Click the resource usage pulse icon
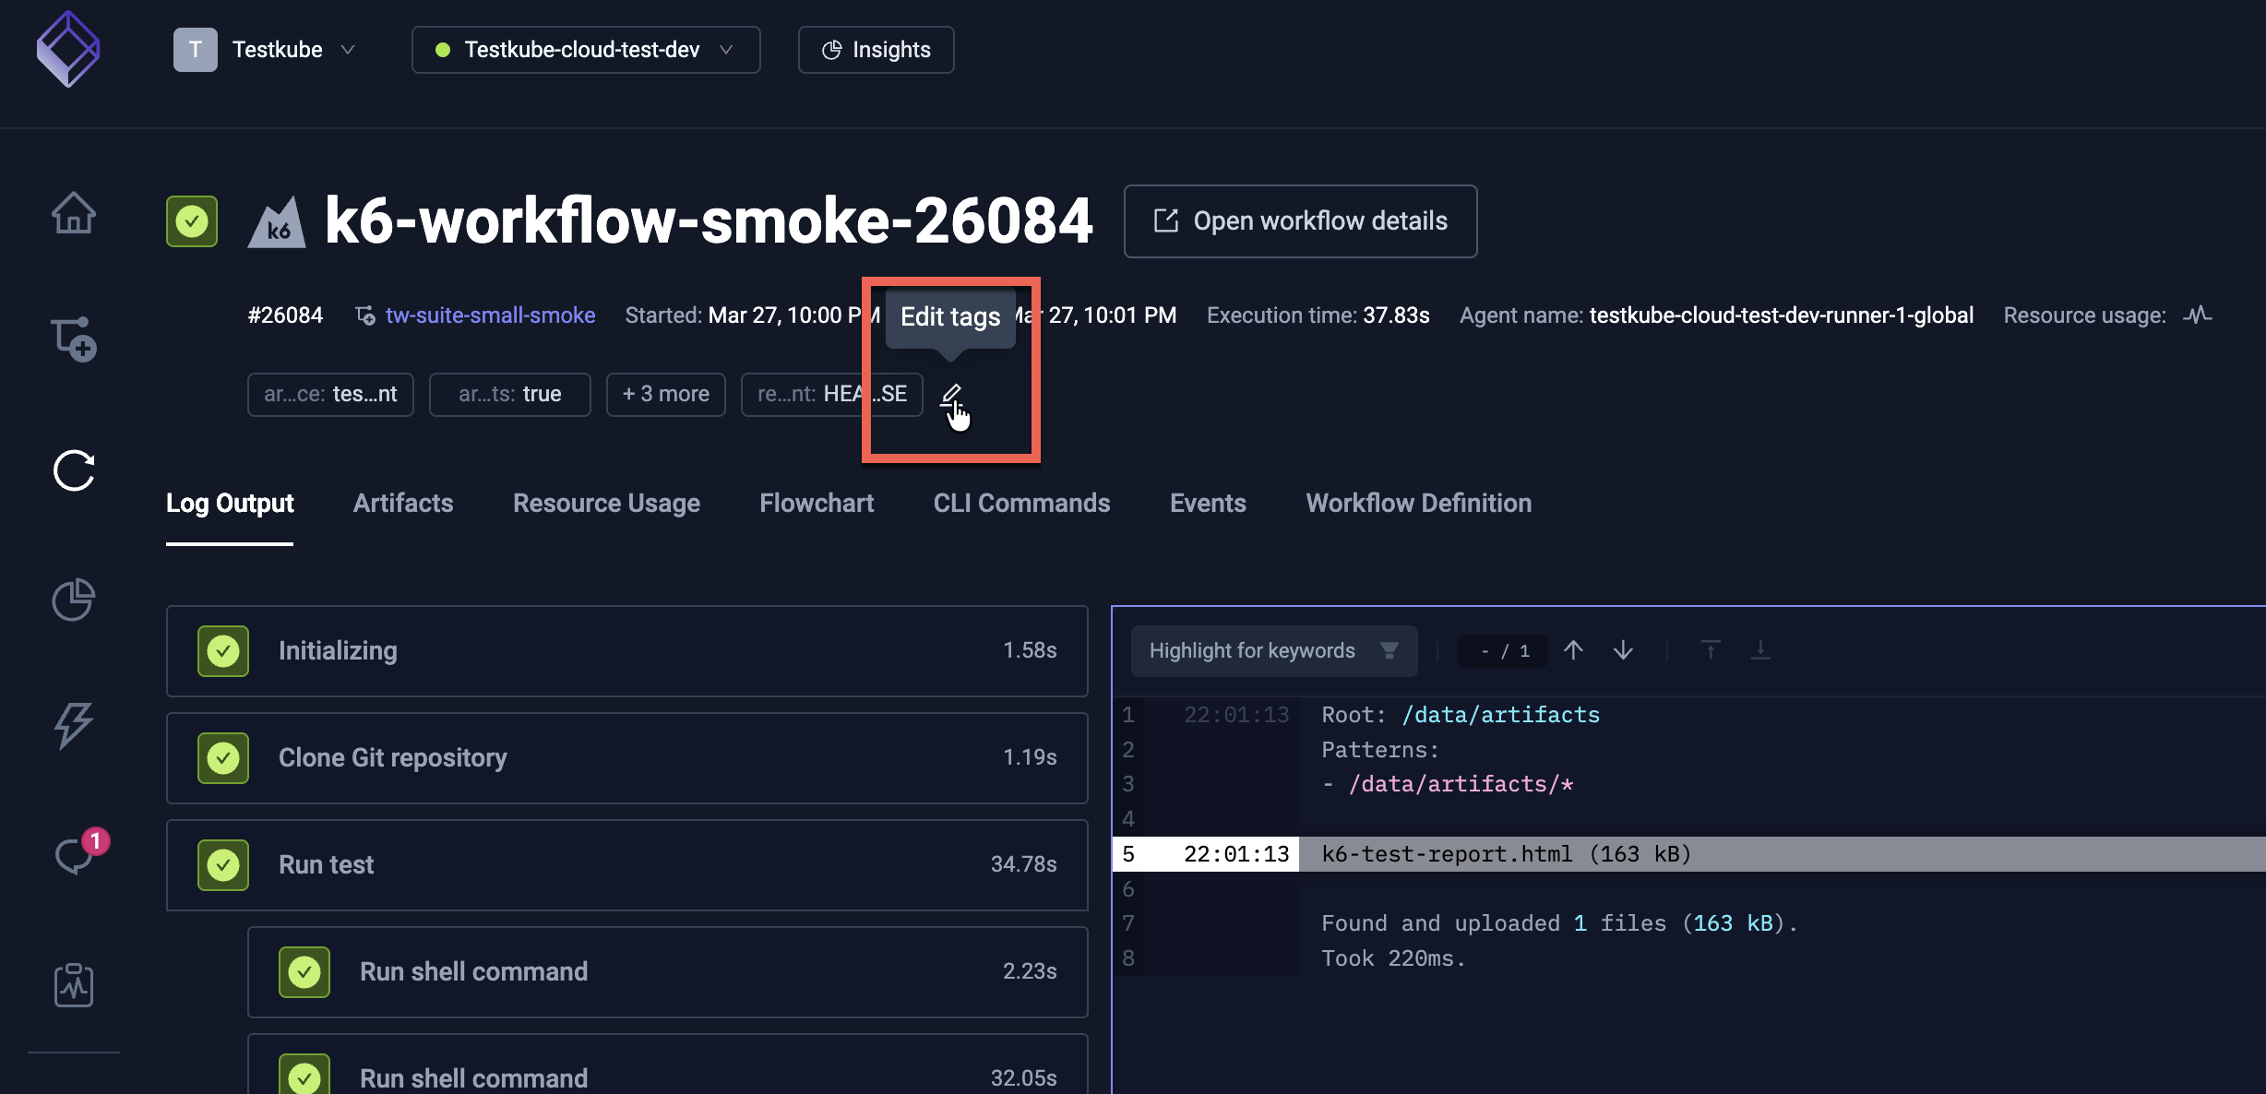Screen dimensions: 2266x1094 coord(2198,315)
